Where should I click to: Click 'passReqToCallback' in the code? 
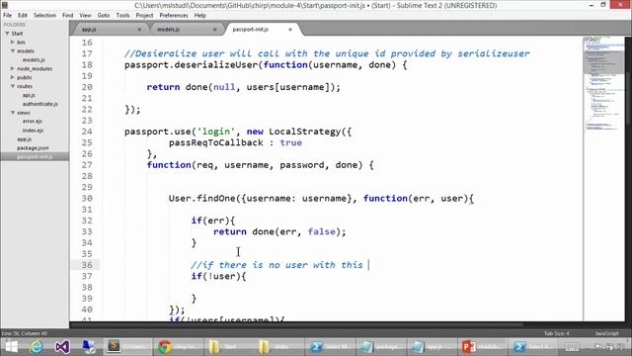(x=215, y=142)
